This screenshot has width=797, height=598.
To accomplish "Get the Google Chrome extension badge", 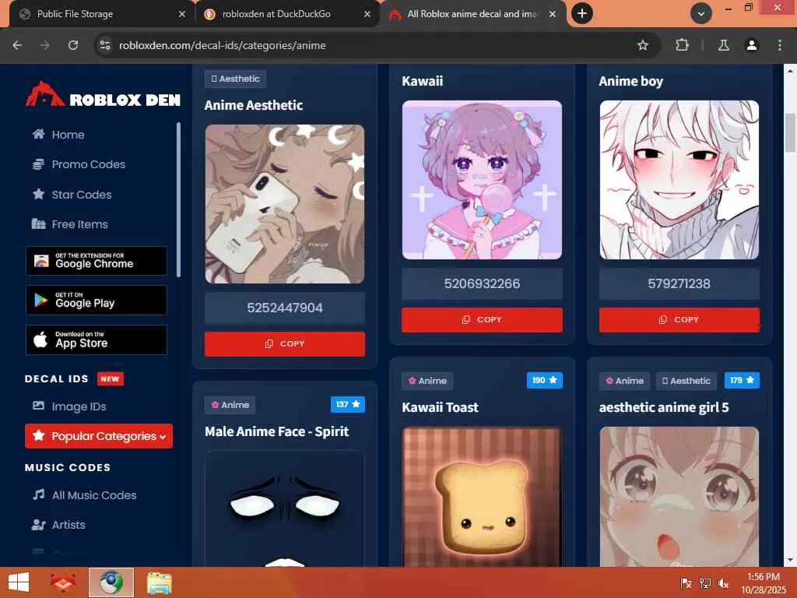I will [96, 261].
